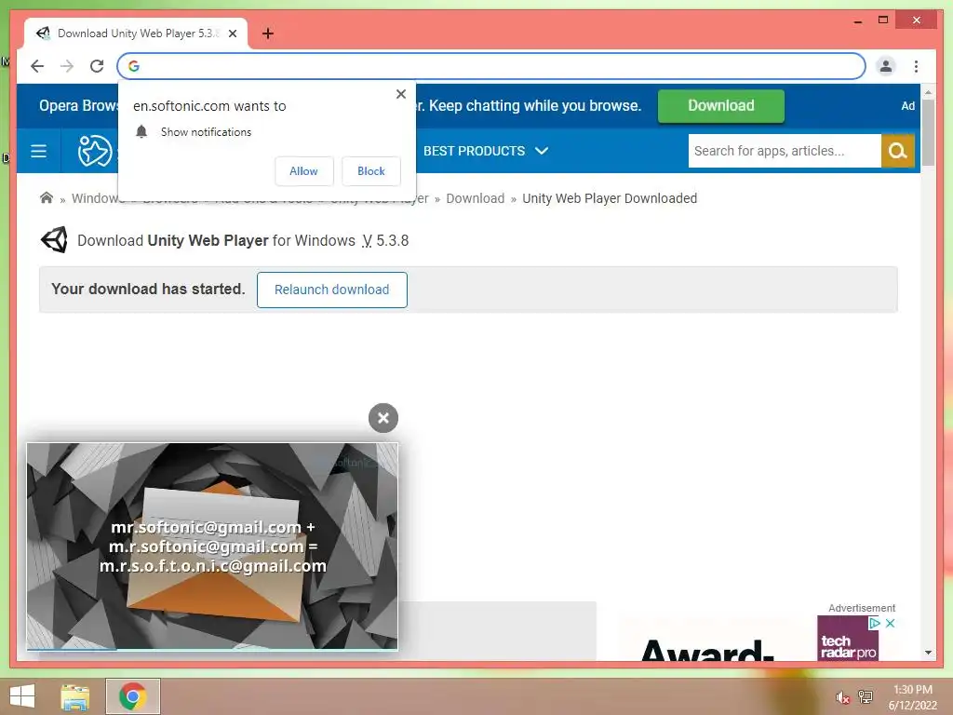The width and height of the screenshot is (953, 715).
Task: Go back using browser back arrow
Action: click(37, 66)
